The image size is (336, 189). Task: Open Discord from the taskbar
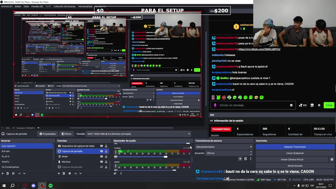click(33, 186)
